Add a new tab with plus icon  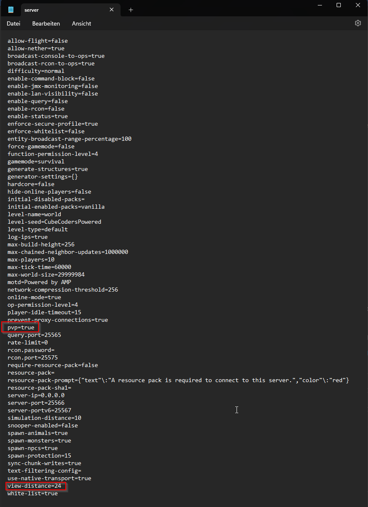point(131,10)
